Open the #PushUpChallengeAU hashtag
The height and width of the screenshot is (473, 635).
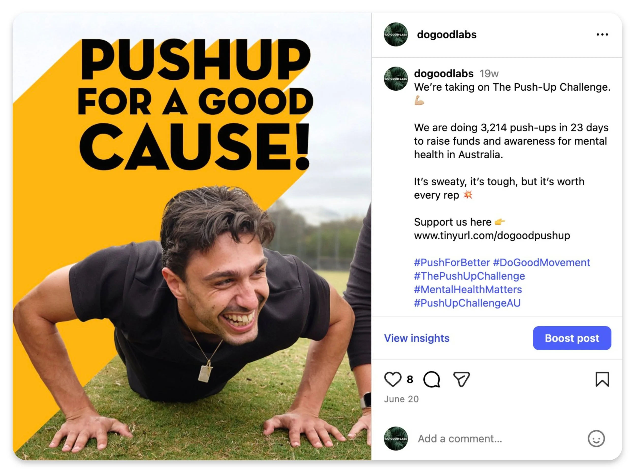click(x=467, y=303)
